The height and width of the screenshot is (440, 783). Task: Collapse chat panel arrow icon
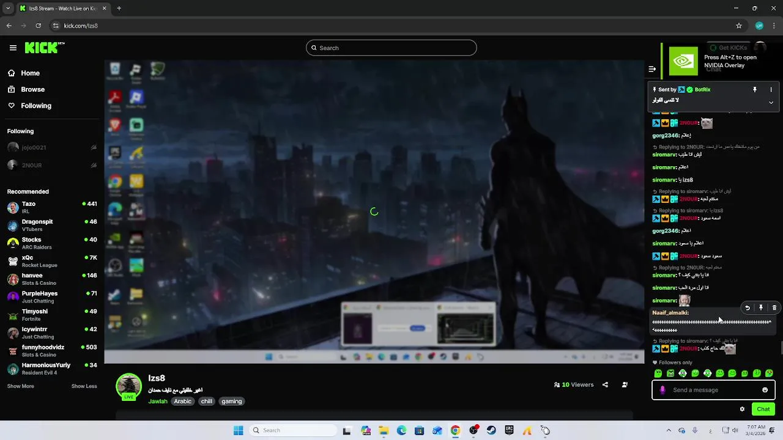[652, 69]
